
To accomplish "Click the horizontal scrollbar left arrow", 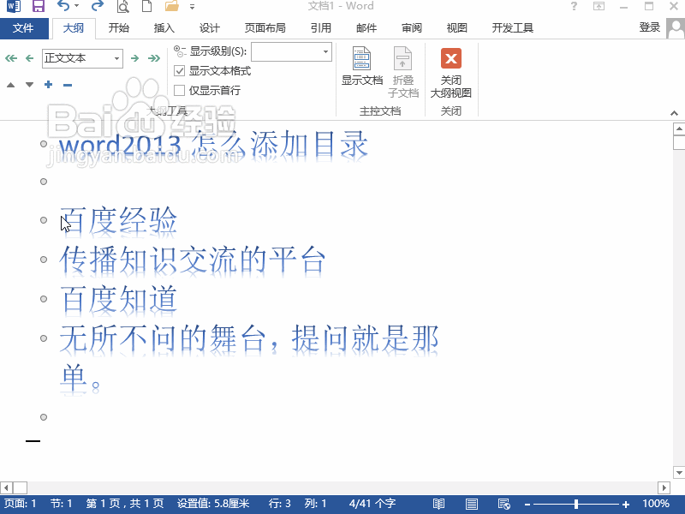I will click(6, 487).
